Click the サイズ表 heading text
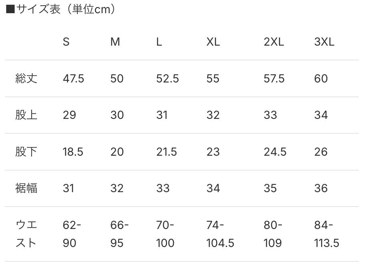 [61, 10]
